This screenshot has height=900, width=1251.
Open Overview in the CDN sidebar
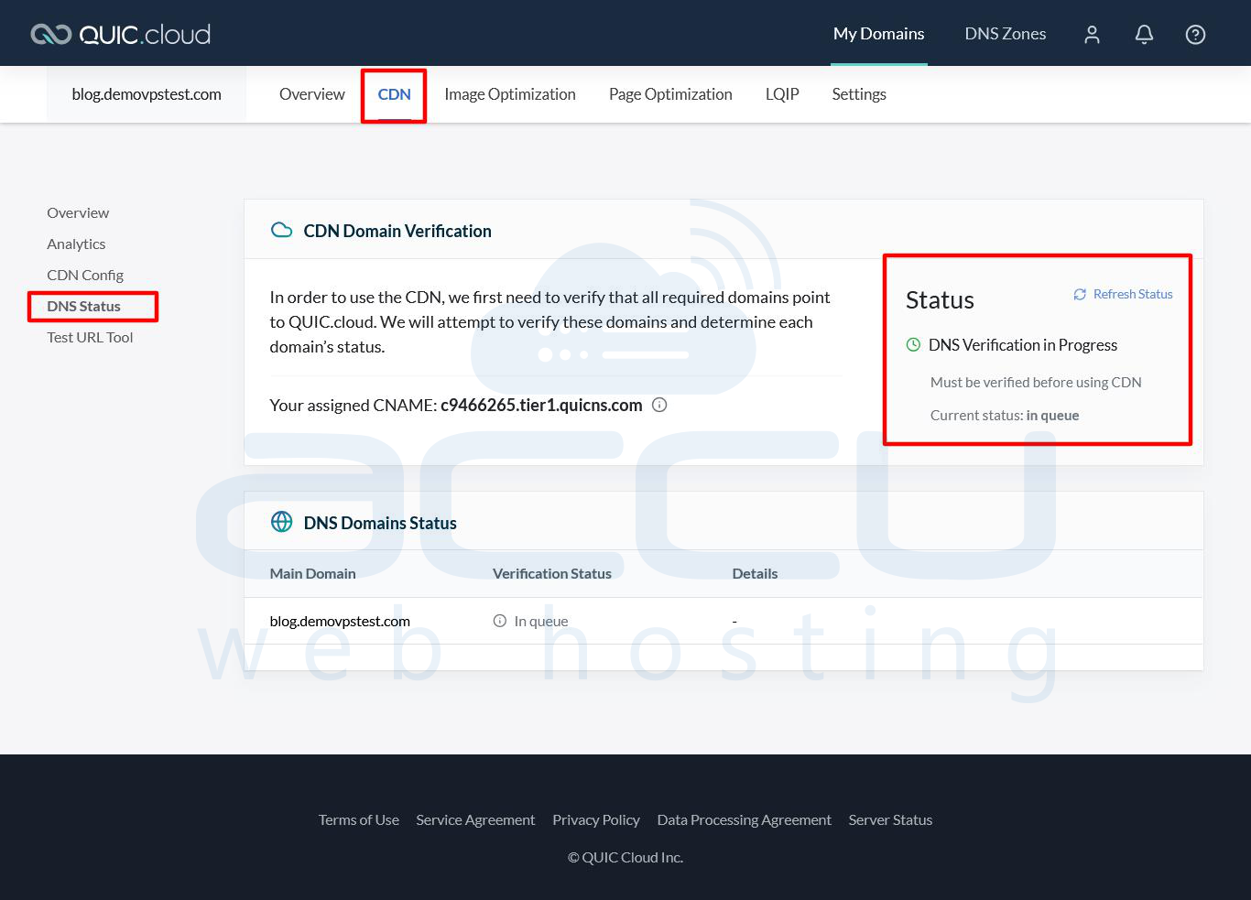[x=78, y=212]
